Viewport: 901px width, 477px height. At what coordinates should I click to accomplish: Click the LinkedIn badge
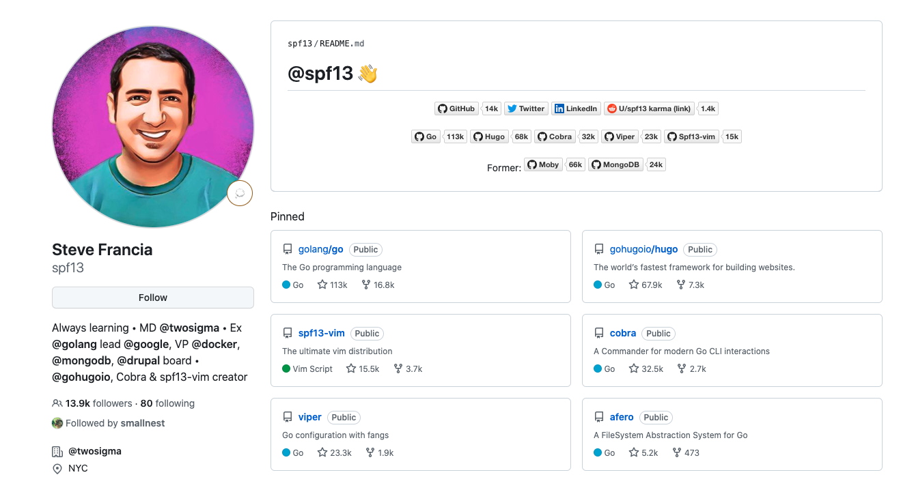(x=576, y=109)
